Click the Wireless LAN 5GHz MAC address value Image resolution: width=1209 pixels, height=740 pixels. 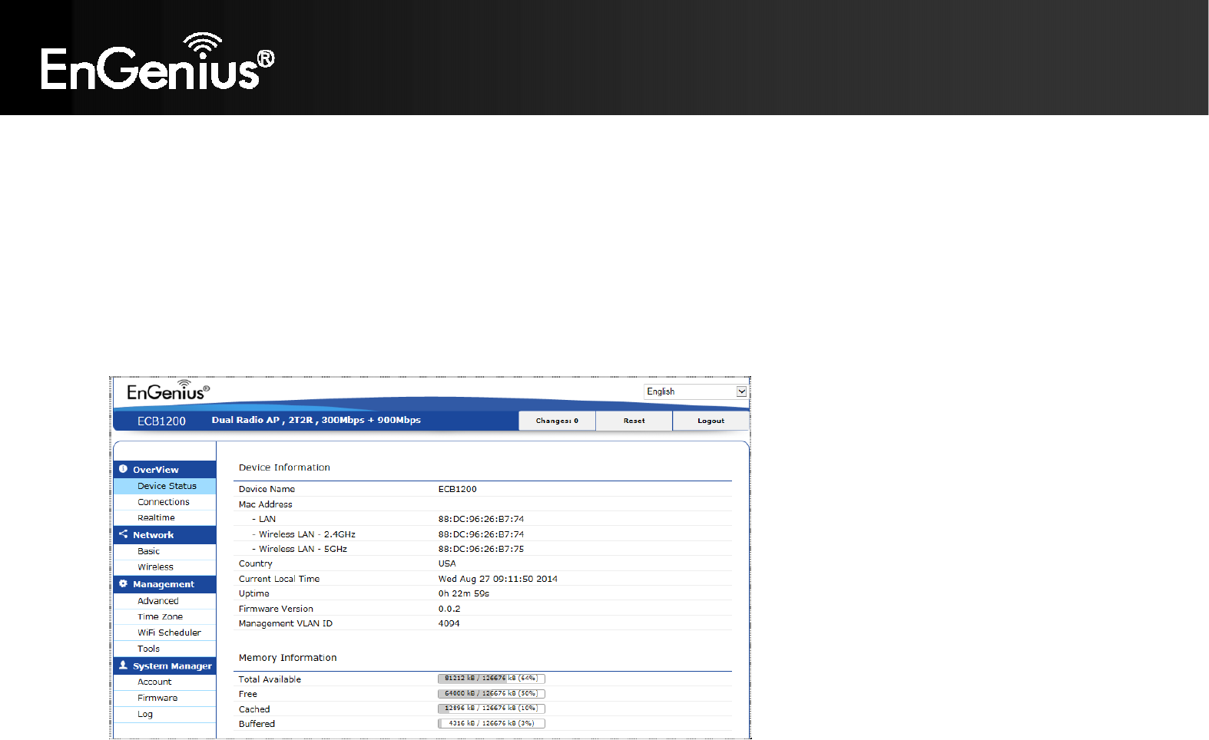point(482,549)
